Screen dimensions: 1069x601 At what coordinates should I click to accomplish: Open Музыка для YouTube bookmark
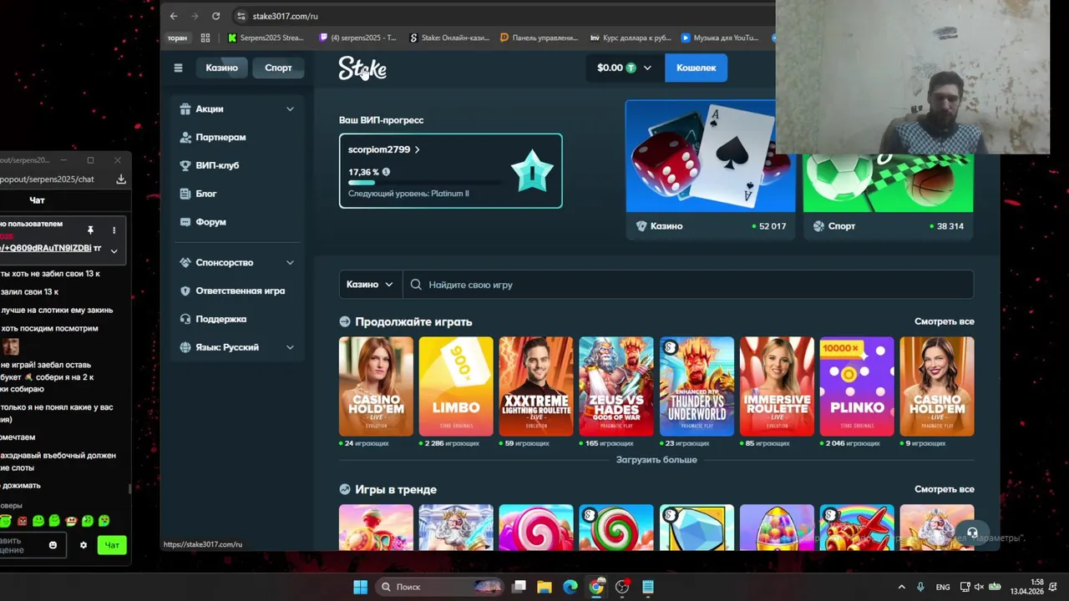pyautogui.click(x=720, y=38)
